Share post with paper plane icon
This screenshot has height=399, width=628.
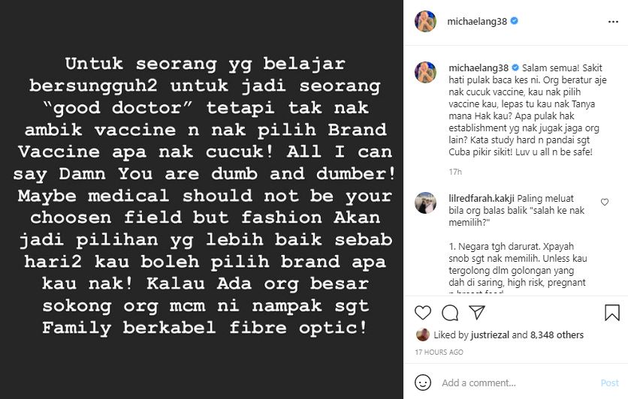pyautogui.click(x=477, y=312)
